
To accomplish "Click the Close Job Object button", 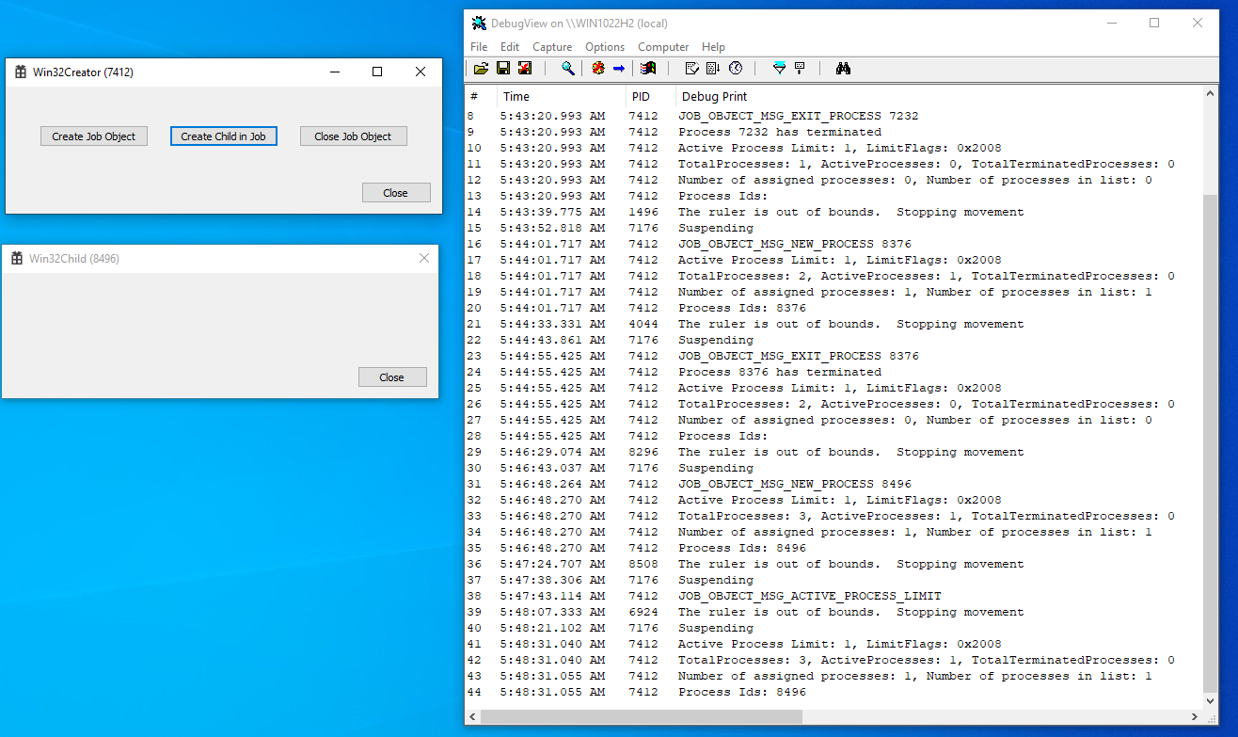I will pos(354,136).
